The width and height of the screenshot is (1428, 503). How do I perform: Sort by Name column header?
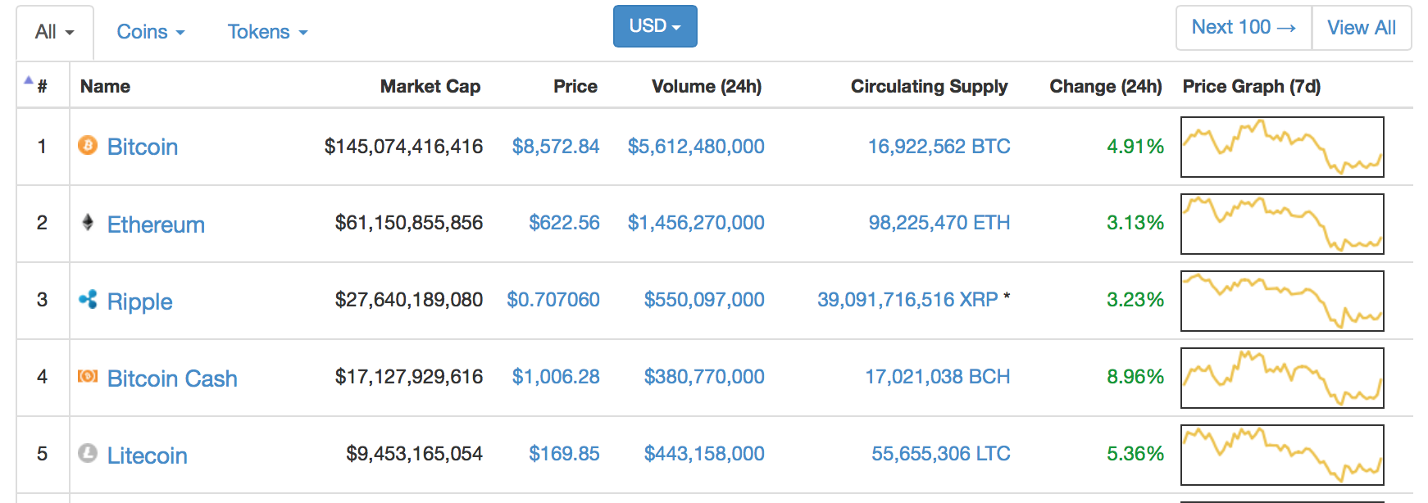[x=105, y=86]
